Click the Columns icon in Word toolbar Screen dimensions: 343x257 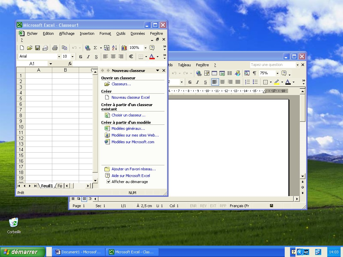(230, 73)
